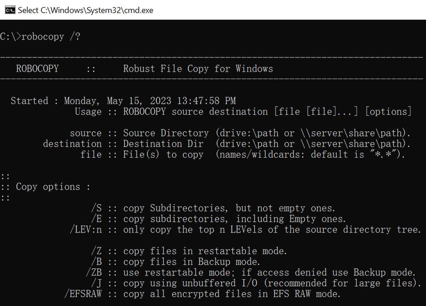
Task: Click the Usage label
Action: [88, 112]
